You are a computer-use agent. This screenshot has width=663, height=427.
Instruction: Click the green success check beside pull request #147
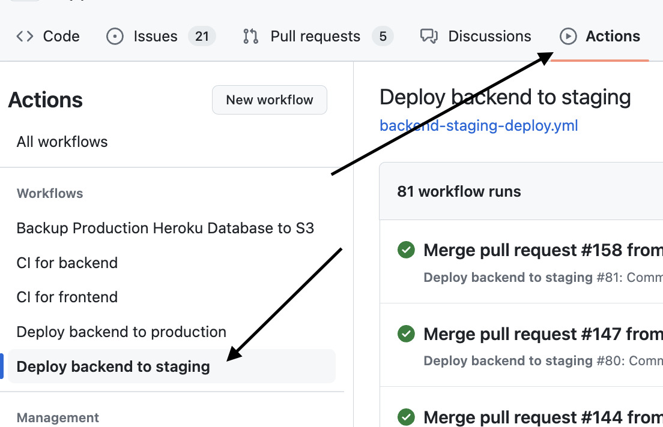406,334
